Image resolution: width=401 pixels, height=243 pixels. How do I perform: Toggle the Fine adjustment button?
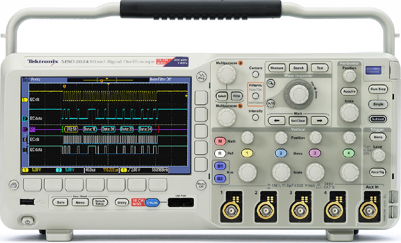coord(237,96)
